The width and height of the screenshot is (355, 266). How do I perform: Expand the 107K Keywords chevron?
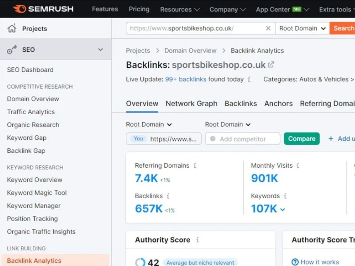tap(283, 210)
